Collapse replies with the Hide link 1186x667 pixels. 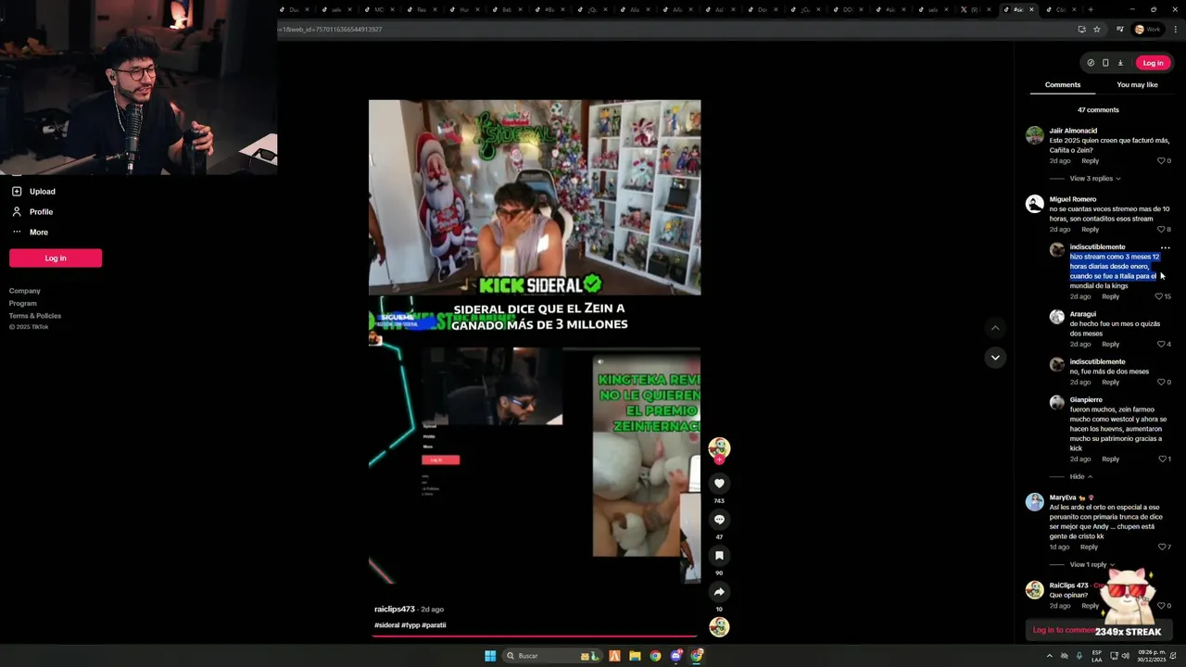pyautogui.click(x=1081, y=477)
